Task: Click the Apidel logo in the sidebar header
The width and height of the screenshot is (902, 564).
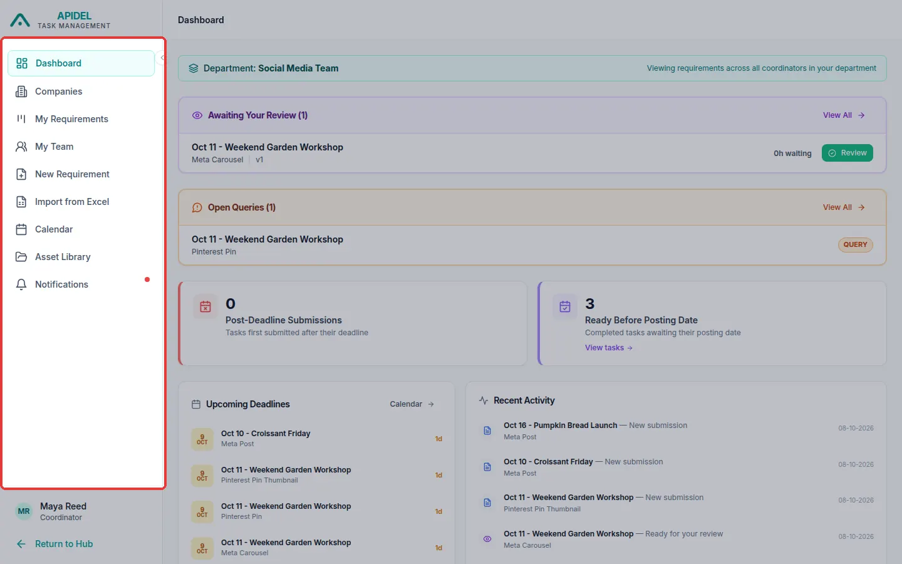Action: tap(20, 20)
